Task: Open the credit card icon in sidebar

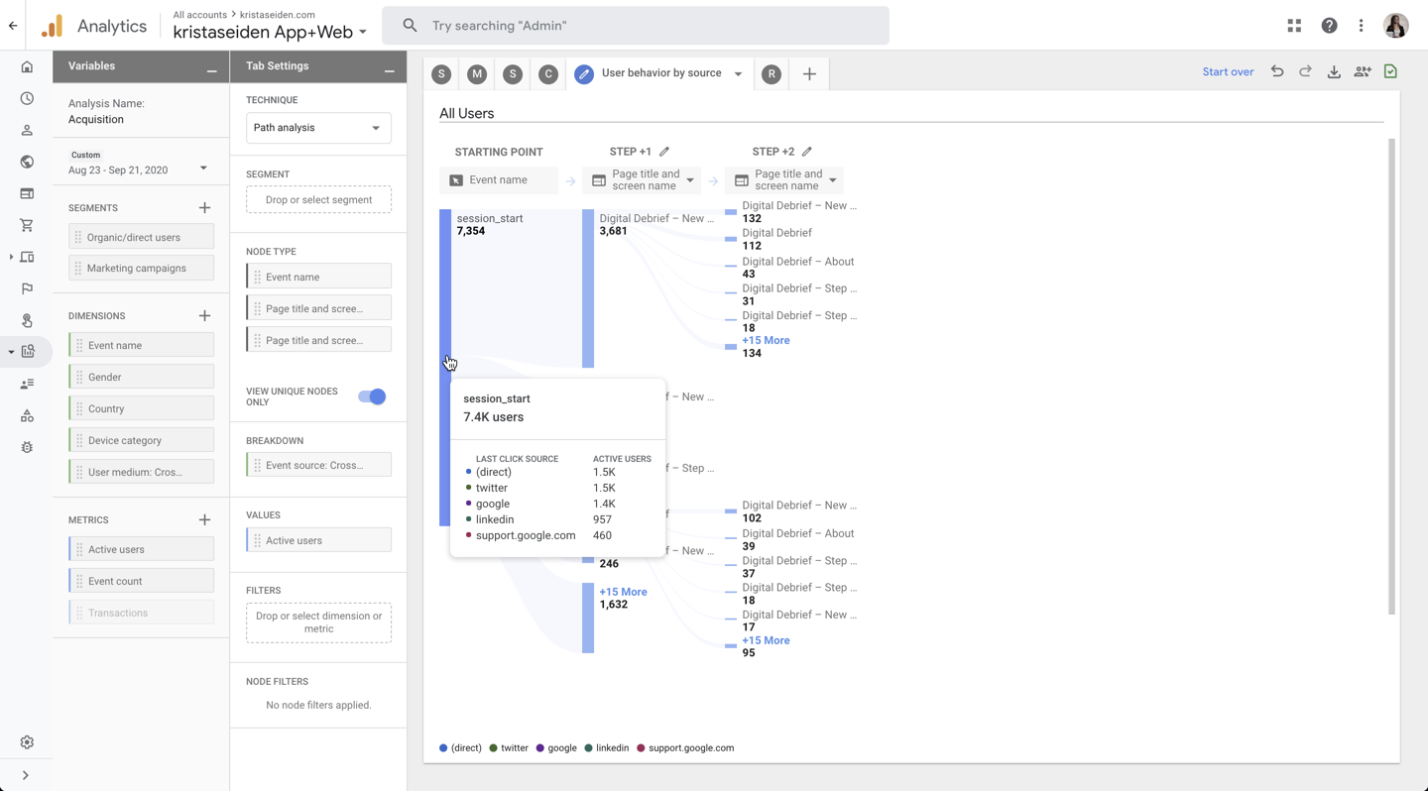Action: (27, 193)
